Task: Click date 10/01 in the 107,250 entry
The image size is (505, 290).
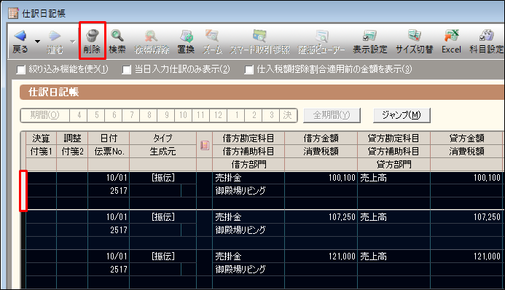Action: click(117, 217)
